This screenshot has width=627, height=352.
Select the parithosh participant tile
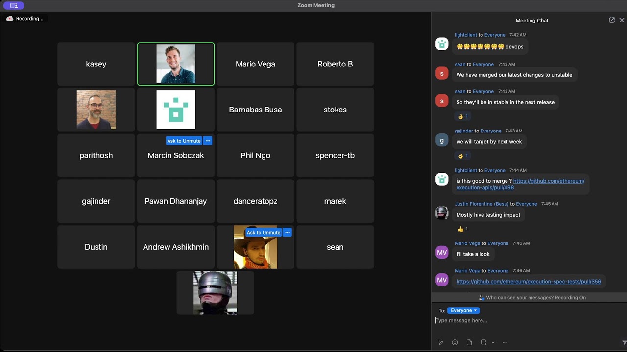pyautogui.click(x=96, y=155)
